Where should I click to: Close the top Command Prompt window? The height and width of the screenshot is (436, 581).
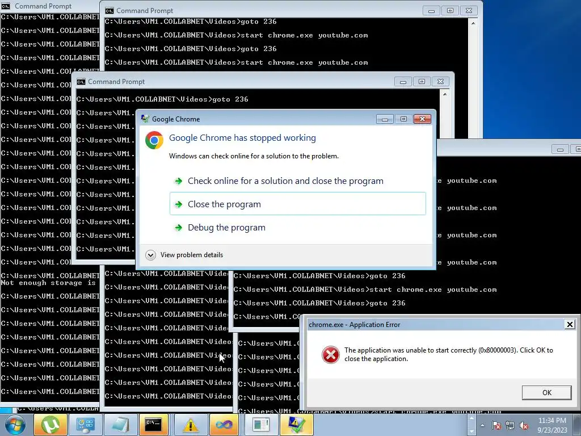[x=469, y=11]
